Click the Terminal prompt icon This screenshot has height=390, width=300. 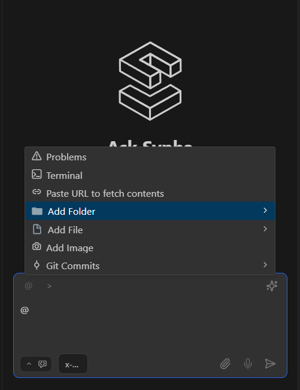[37, 174]
